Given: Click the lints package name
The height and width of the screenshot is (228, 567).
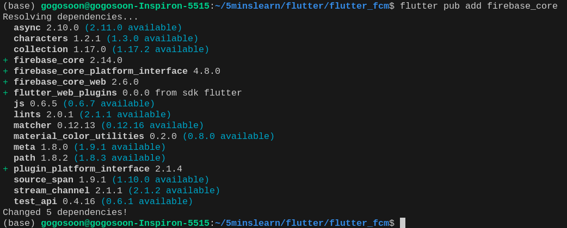Looking at the screenshot, I should (27, 115).
